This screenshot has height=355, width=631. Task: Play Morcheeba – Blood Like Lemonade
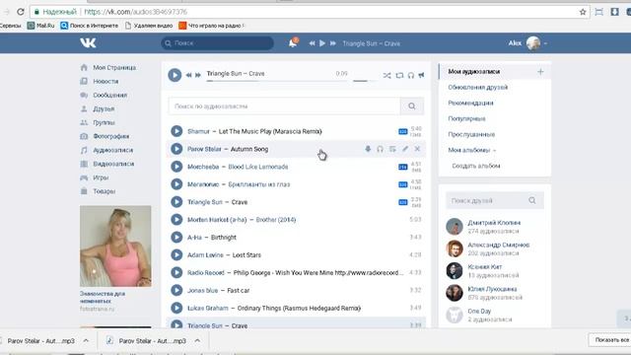tap(176, 167)
